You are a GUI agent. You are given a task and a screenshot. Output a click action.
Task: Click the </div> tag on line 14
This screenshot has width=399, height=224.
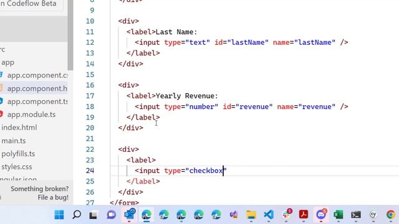point(131,63)
